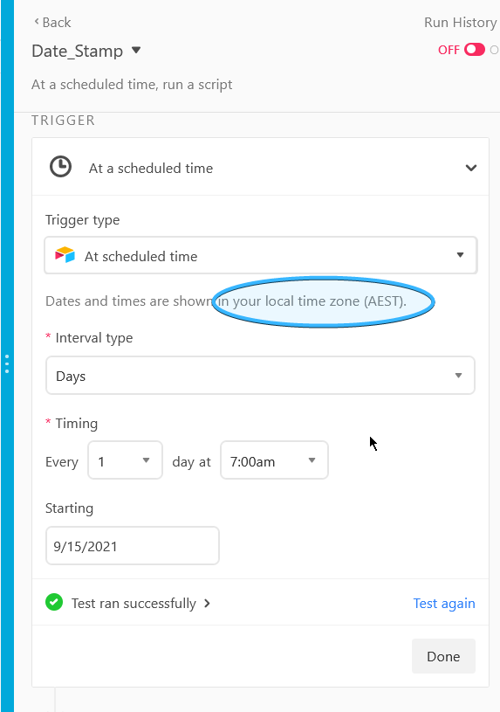
Task: Click the automation description text
Action: pyautogui.click(x=132, y=85)
